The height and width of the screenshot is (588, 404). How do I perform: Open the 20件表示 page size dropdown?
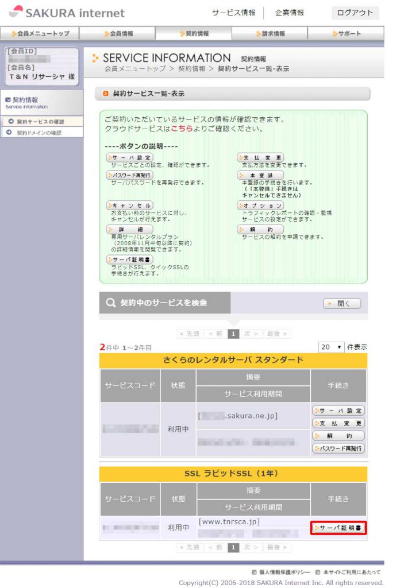coord(331,347)
